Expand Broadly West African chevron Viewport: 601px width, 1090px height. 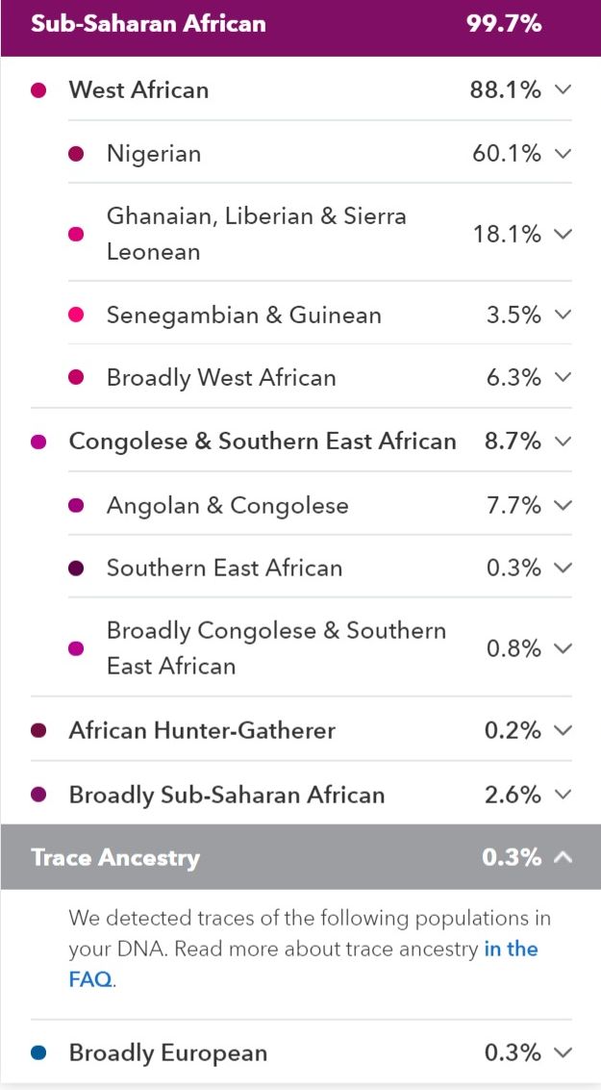point(563,377)
